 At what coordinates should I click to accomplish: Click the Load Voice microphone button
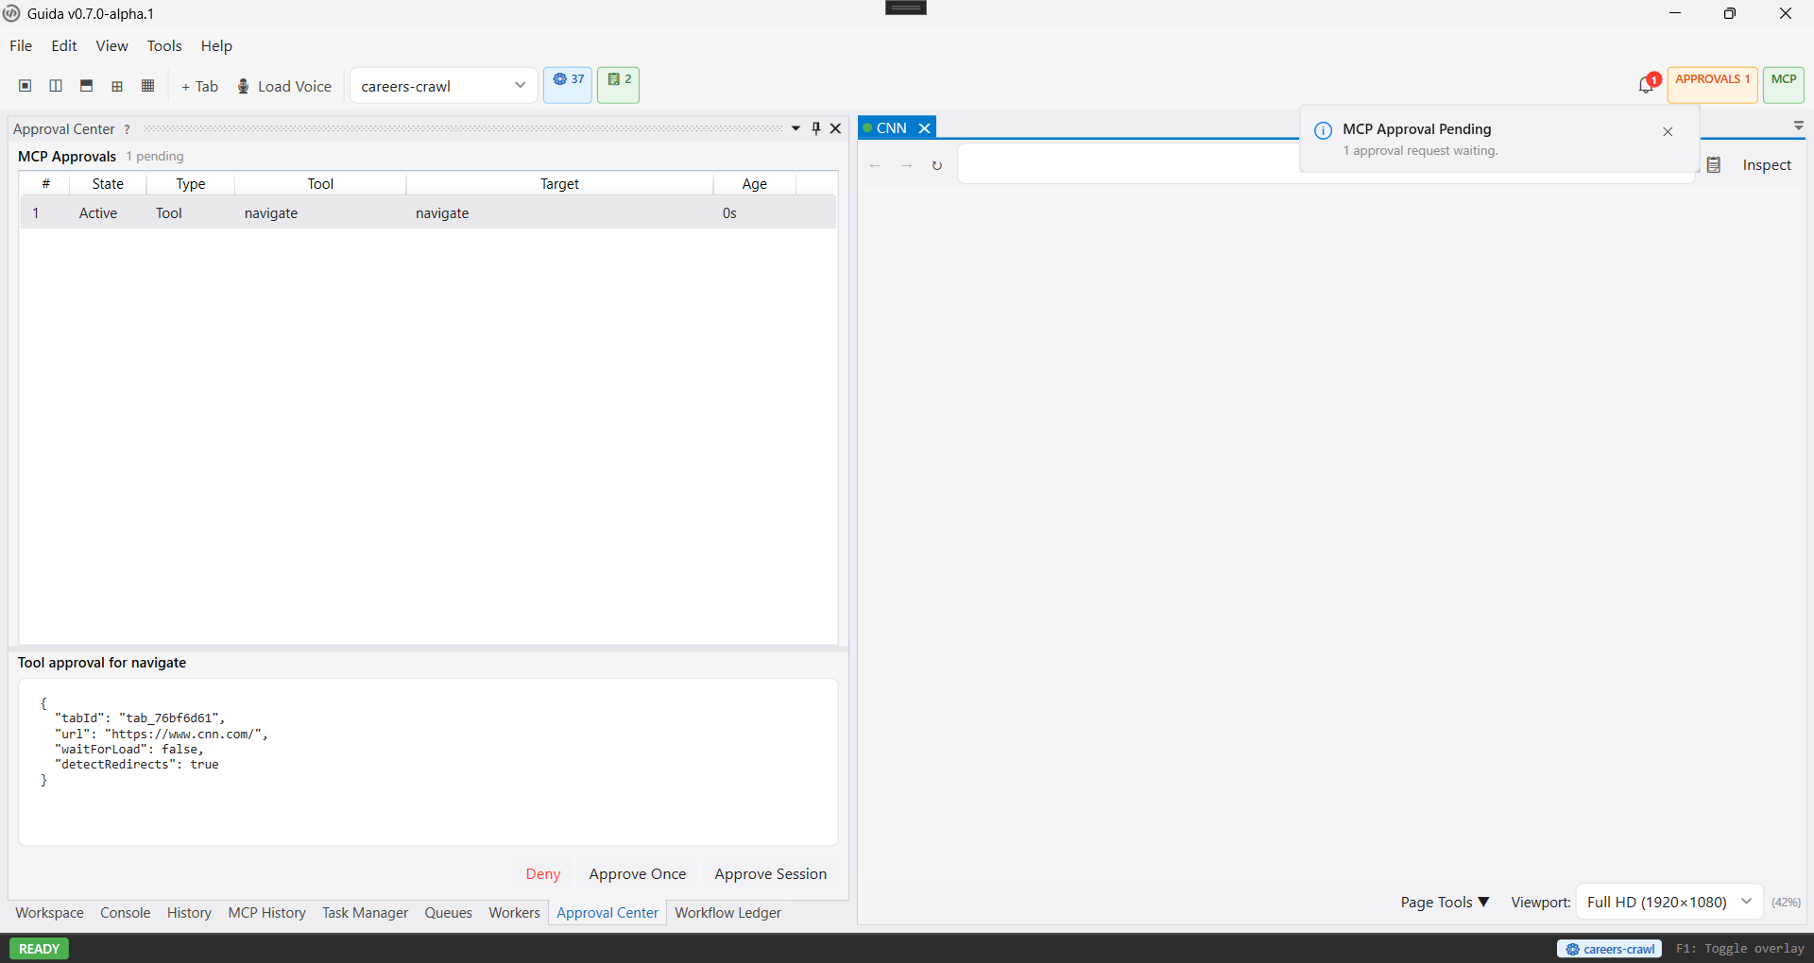tap(283, 86)
